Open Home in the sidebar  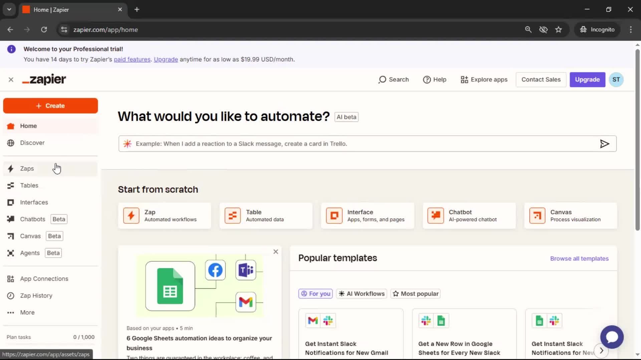coord(50,126)
